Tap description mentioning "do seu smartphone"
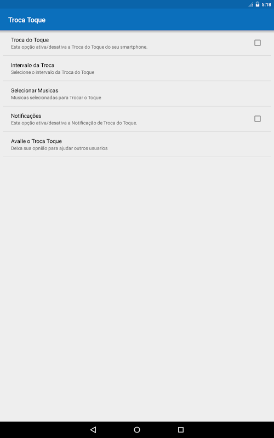Image resolution: width=274 pixels, height=438 pixels. coord(79,47)
